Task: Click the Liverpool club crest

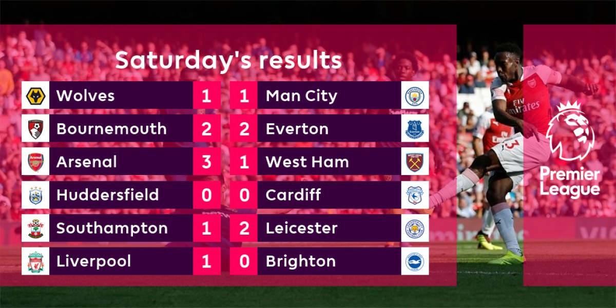Action: click(x=35, y=261)
